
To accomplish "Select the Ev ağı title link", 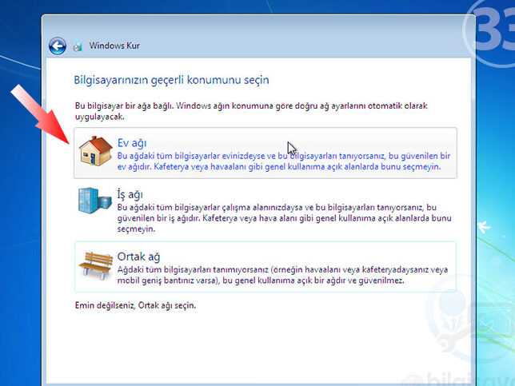I will [x=132, y=143].
